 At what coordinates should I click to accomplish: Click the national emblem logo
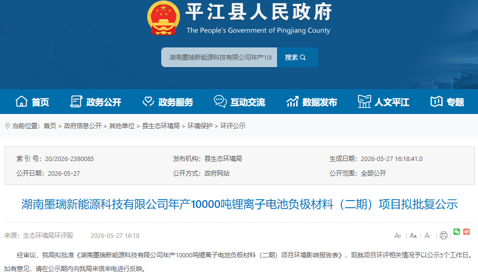[x=163, y=18]
